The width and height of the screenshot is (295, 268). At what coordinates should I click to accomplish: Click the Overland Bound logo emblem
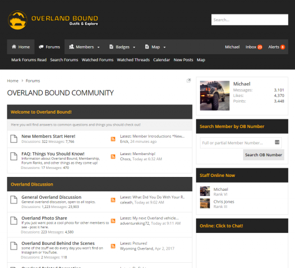17,20
